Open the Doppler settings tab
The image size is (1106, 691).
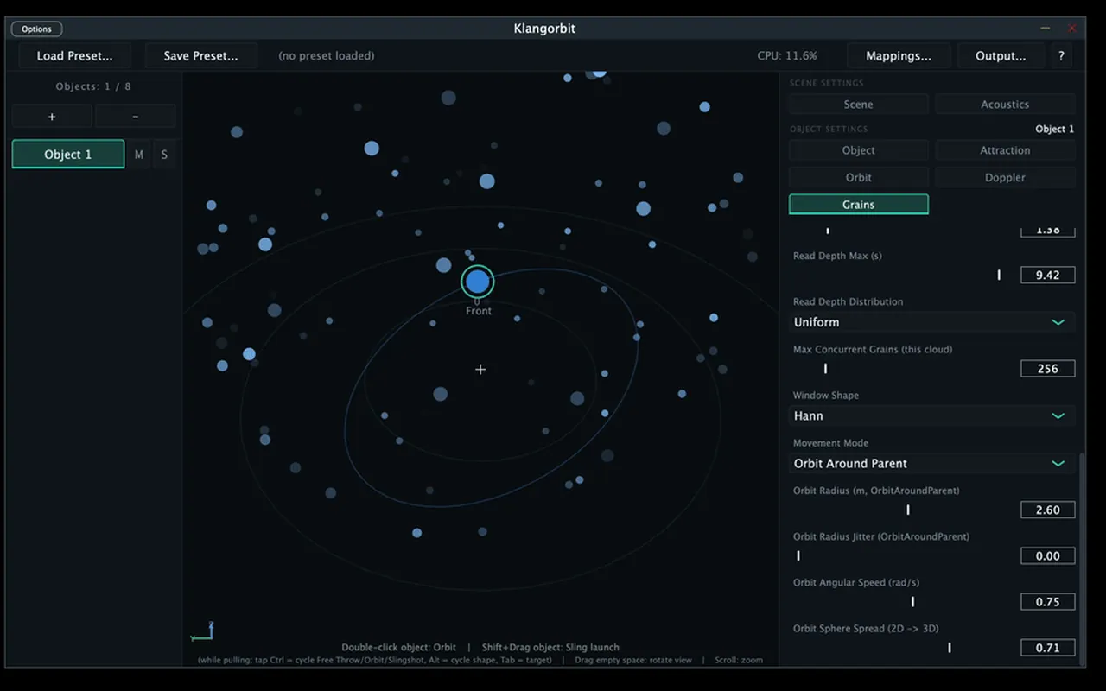coord(1005,177)
